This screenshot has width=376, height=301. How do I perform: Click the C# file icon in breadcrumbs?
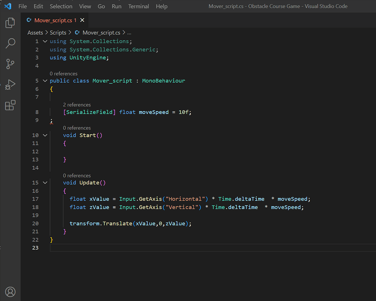[x=76, y=33]
